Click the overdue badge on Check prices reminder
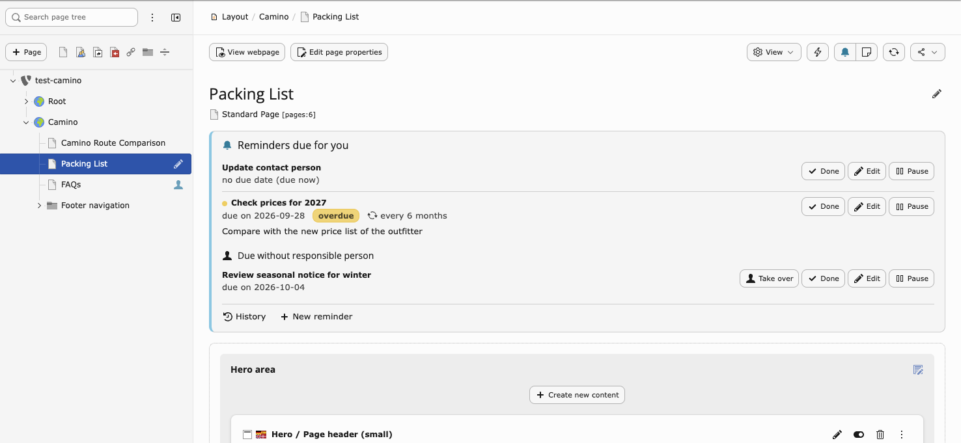Image resolution: width=961 pixels, height=443 pixels. [336, 215]
